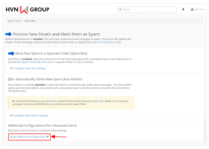This screenshot has width=209, height=149.
Task: Open Spam Threshold Score link in Spam Box section
Action: click(34, 62)
